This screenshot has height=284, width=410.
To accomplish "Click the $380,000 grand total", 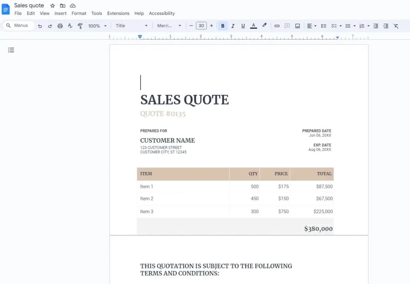I will (x=318, y=229).
